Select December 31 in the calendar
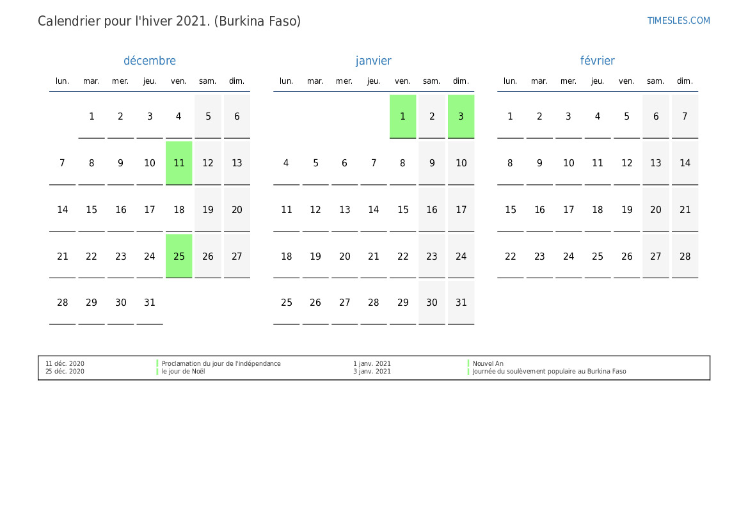This screenshot has width=748, height=529. pos(150,303)
